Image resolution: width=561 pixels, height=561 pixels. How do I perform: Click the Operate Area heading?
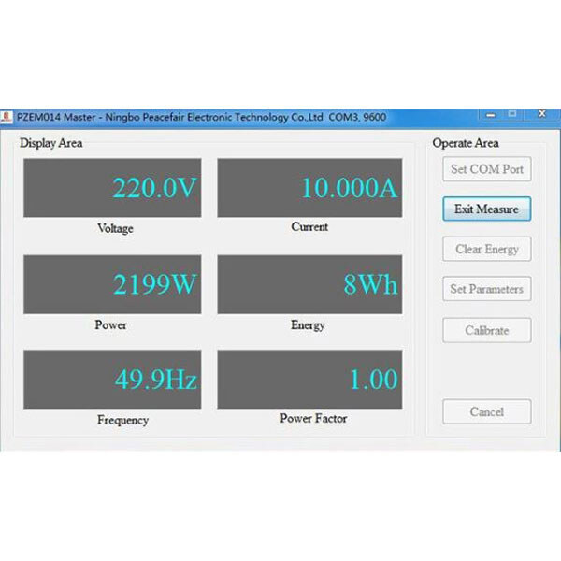pyautogui.click(x=466, y=143)
